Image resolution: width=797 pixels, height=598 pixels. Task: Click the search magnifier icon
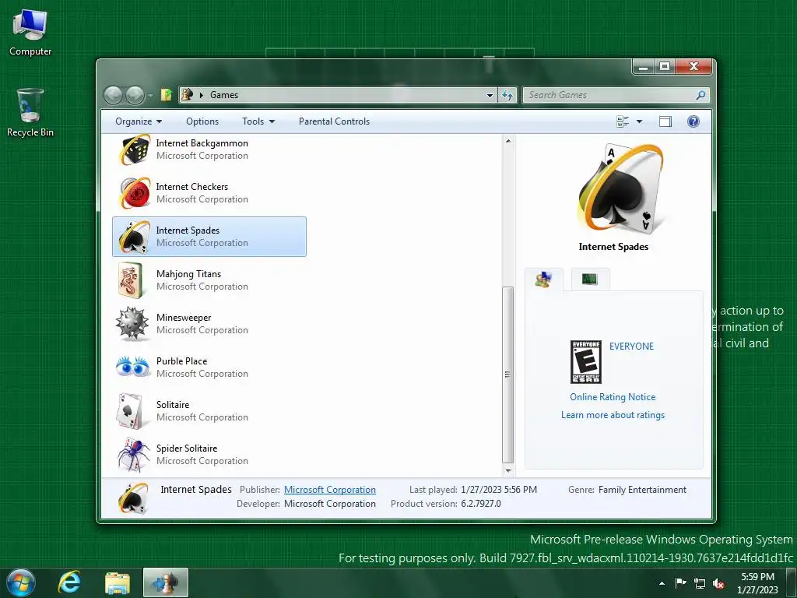(700, 95)
